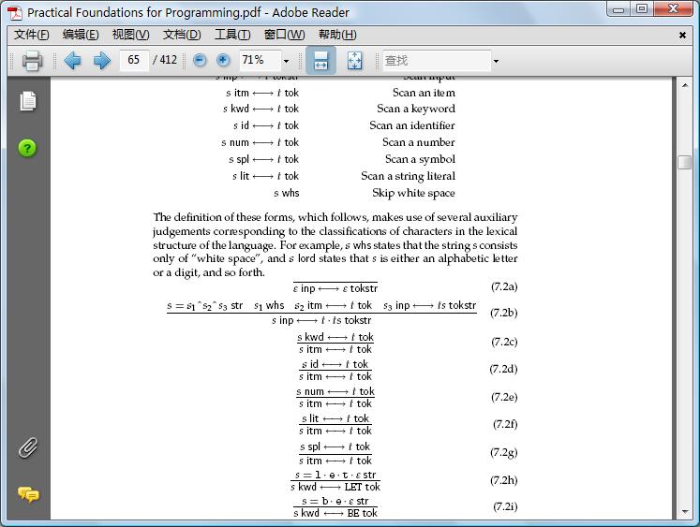This screenshot has width=700, height=527.
Task: Open the 文档(D) menu
Action: pyautogui.click(x=182, y=35)
